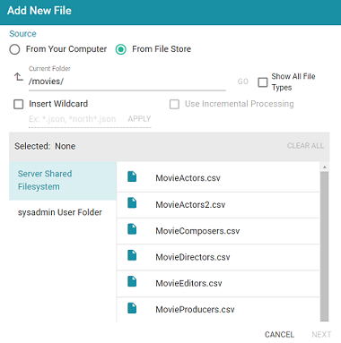The height and width of the screenshot is (343, 341).
Task: Click the MovieEditors.csv file icon
Action: coord(132,281)
